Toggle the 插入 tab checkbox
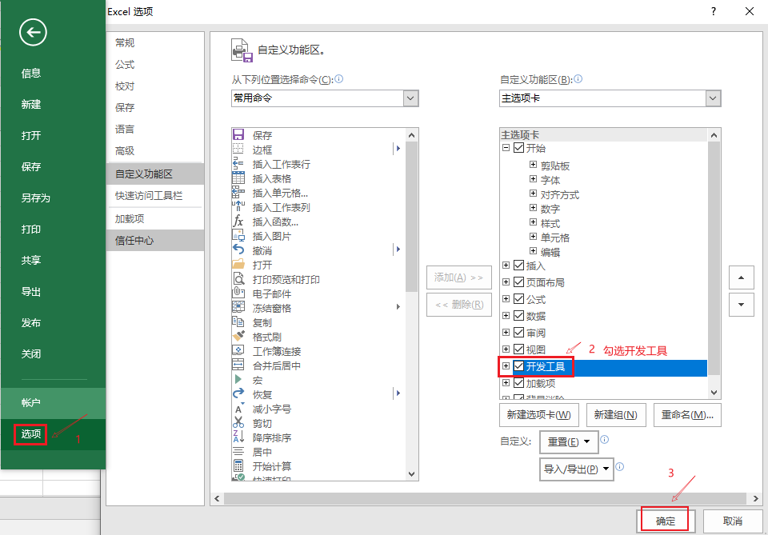The image size is (768, 535). (x=518, y=266)
